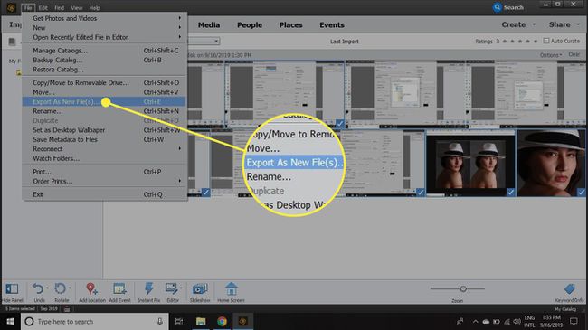Set the Ratings filter to first star

(x=505, y=42)
